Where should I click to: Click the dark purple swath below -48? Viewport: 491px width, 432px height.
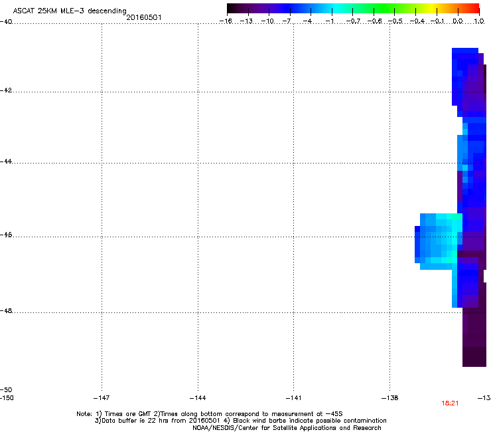pyautogui.click(x=474, y=337)
